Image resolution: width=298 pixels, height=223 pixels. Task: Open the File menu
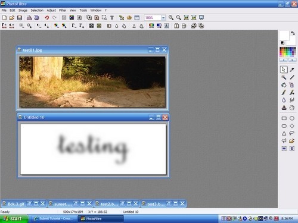pyautogui.click(x=4, y=10)
